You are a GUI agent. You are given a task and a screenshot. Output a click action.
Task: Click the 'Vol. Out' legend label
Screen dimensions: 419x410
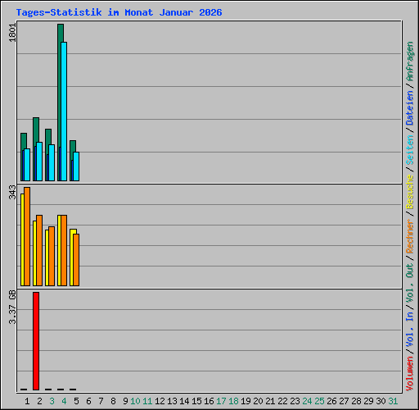click(410, 283)
